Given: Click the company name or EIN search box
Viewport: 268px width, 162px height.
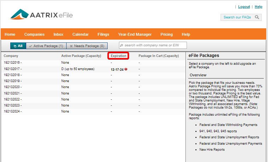Looking at the screenshot, I should (x=153, y=45).
